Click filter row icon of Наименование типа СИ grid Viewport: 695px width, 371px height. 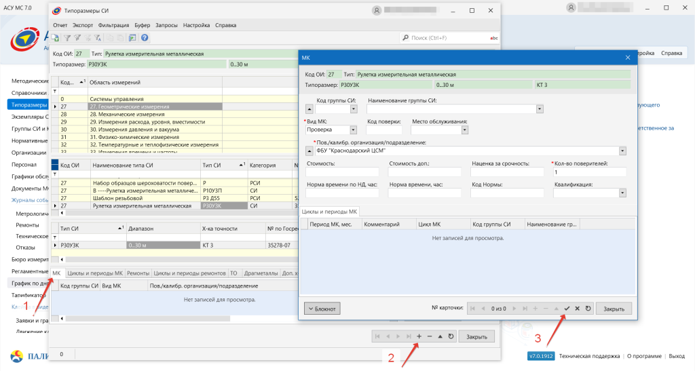pos(55,174)
